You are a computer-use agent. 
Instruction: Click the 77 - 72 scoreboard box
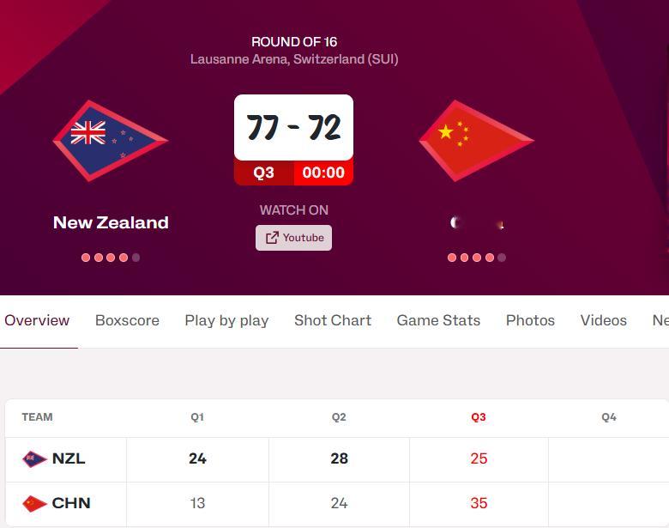(293, 127)
